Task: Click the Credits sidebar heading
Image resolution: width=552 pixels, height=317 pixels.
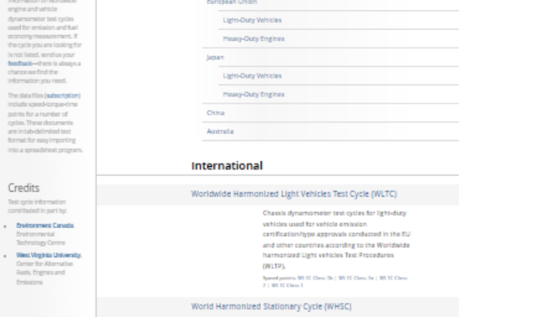Action: pyautogui.click(x=23, y=188)
